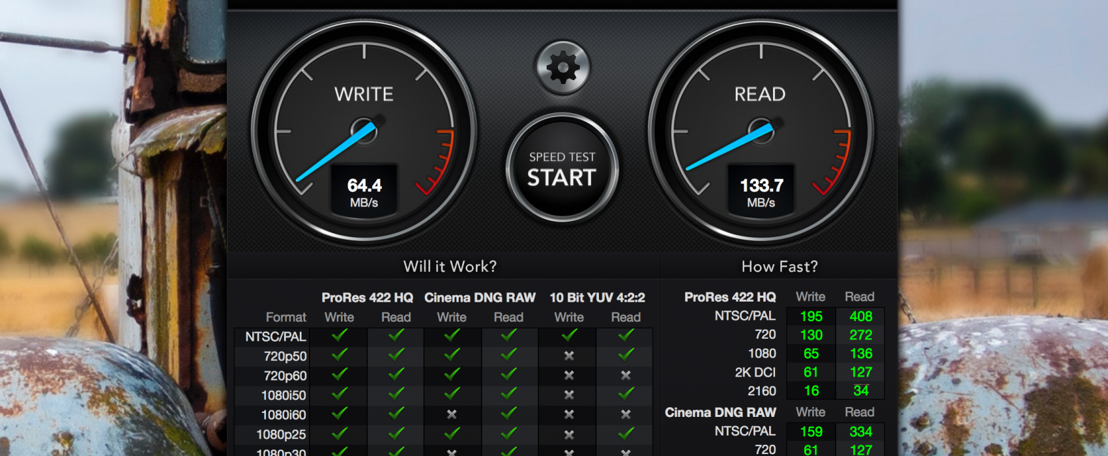Click 1080i50 Cinema DNG RAW Read checkmark

coord(509,394)
